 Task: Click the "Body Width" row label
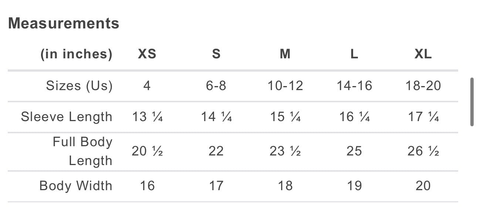point(76,185)
